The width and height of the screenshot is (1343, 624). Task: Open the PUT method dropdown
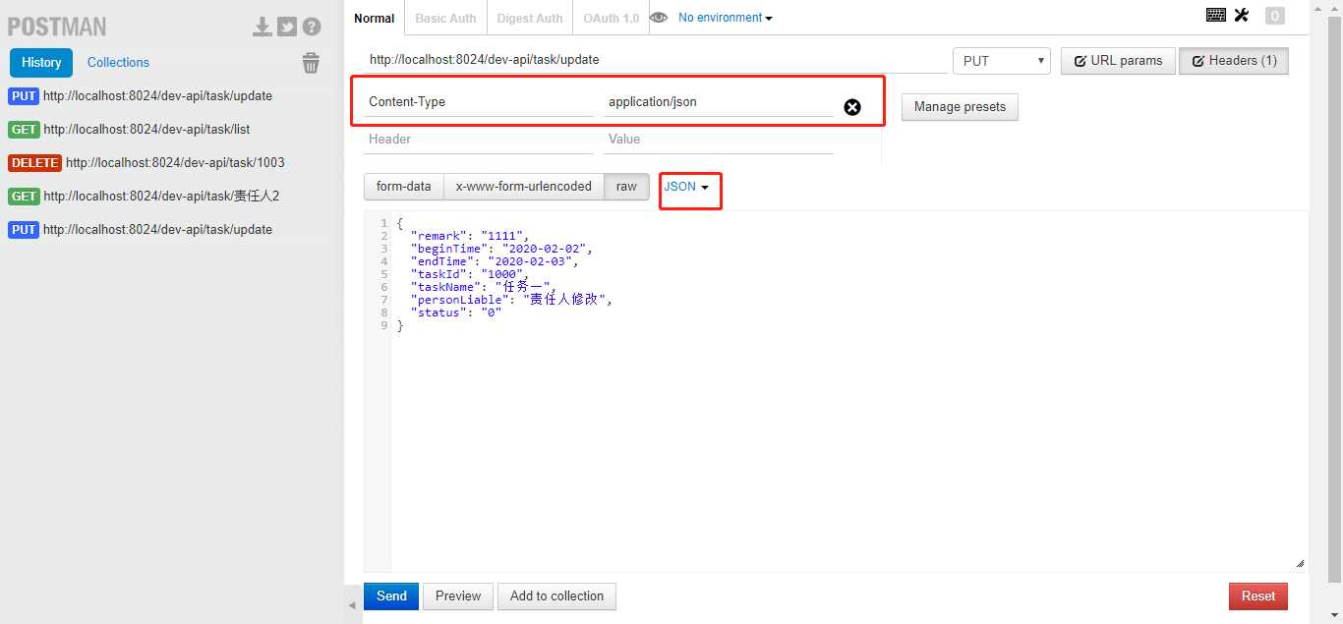point(1002,61)
